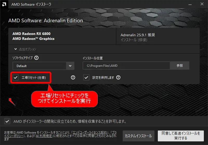Viewport: 208px width, 145px height.
Task: Show help for 設定を保持します option
Action: pos(118,77)
